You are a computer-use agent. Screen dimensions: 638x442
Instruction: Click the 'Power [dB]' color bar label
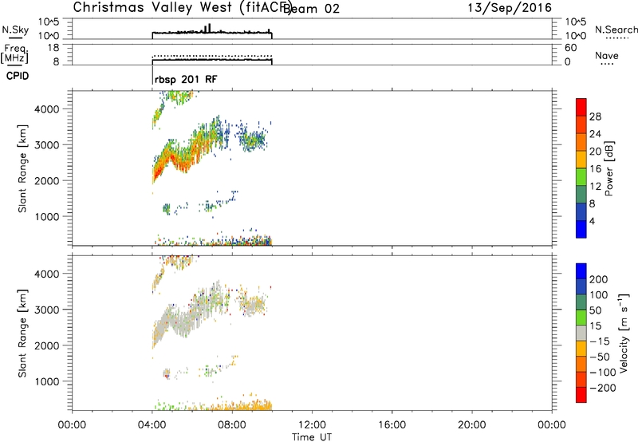tap(609, 168)
